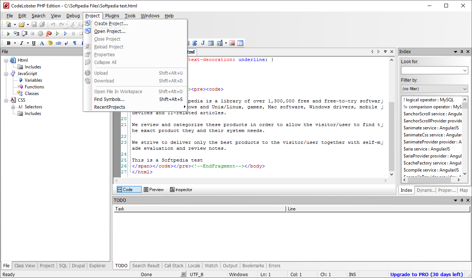The width and height of the screenshot is (472, 278).
Task: Open the TODO panel options arrow
Action: click(456, 200)
